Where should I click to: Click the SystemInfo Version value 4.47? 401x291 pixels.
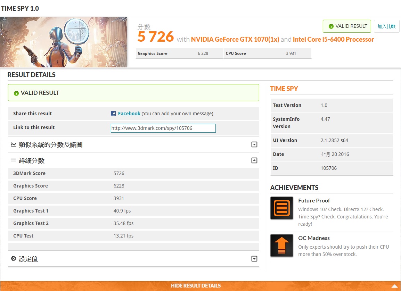325,119
